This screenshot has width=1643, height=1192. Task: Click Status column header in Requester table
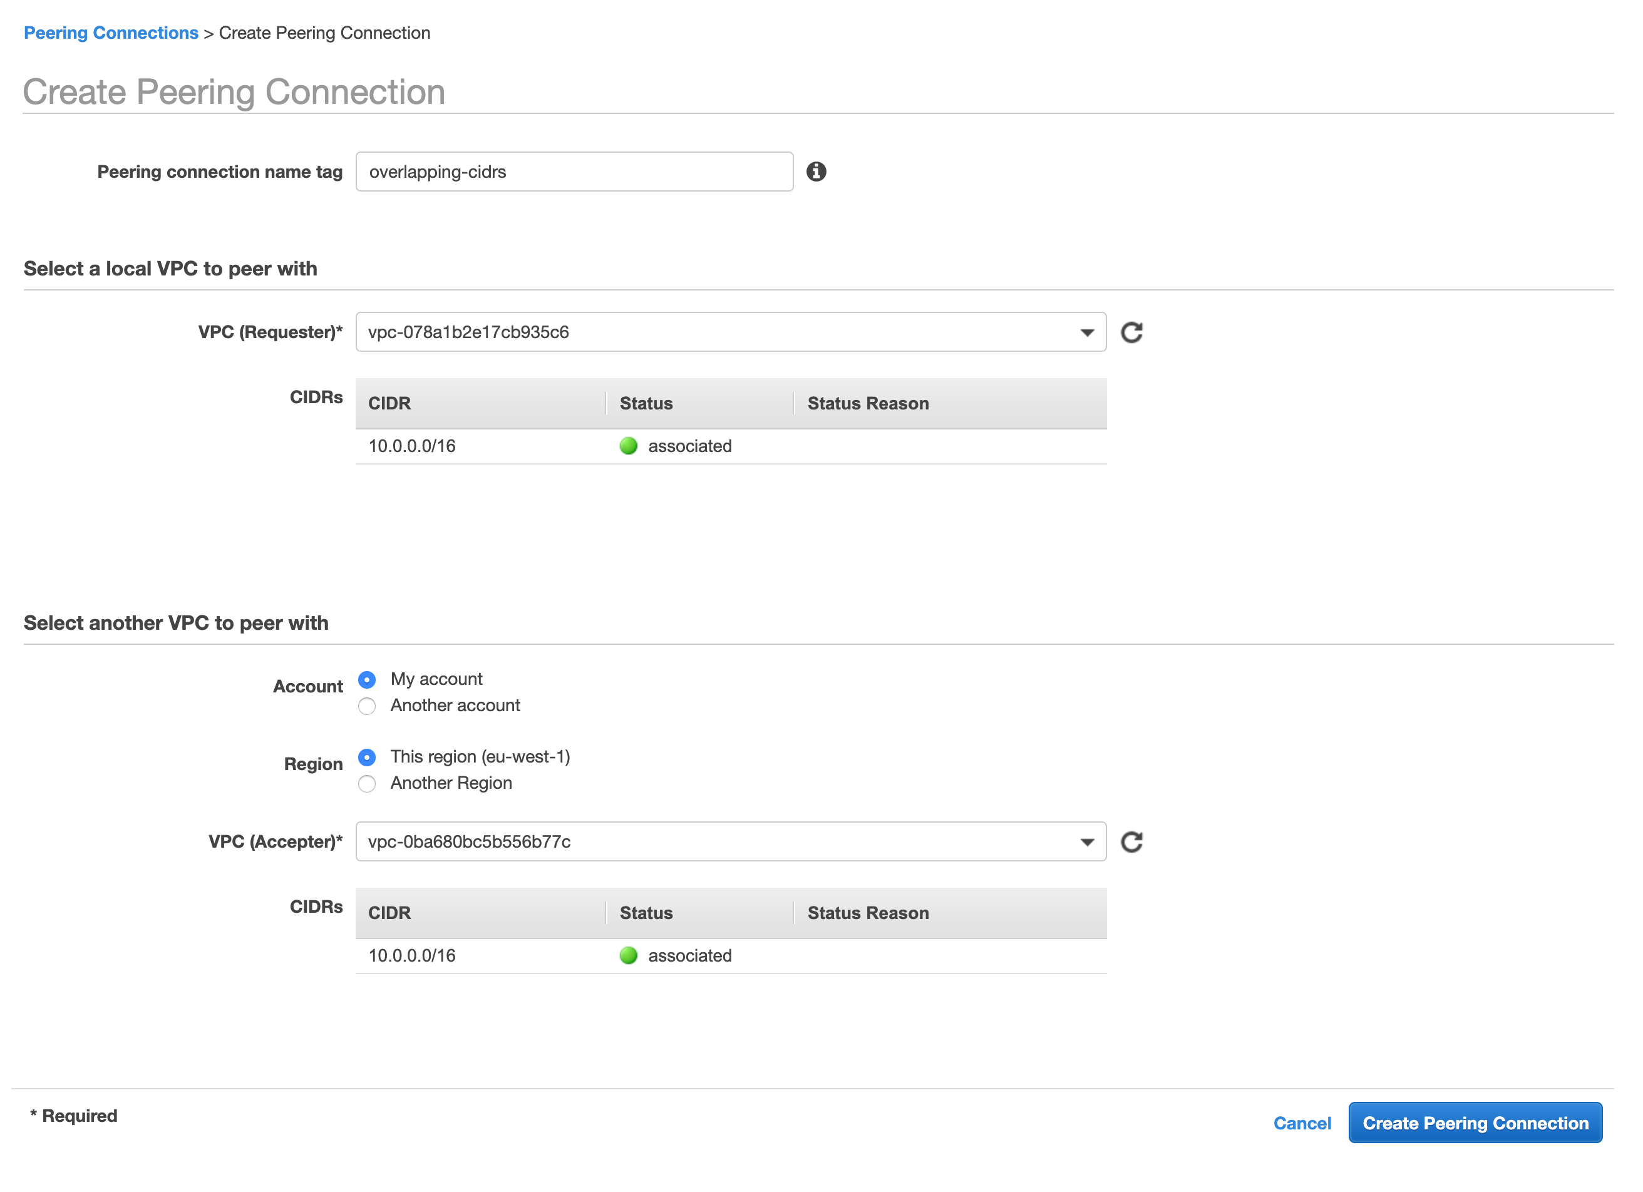coord(646,403)
